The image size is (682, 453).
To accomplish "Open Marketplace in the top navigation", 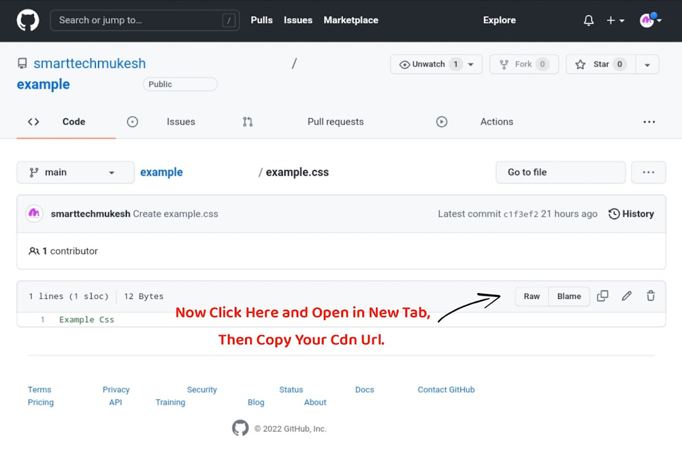I will pos(351,20).
